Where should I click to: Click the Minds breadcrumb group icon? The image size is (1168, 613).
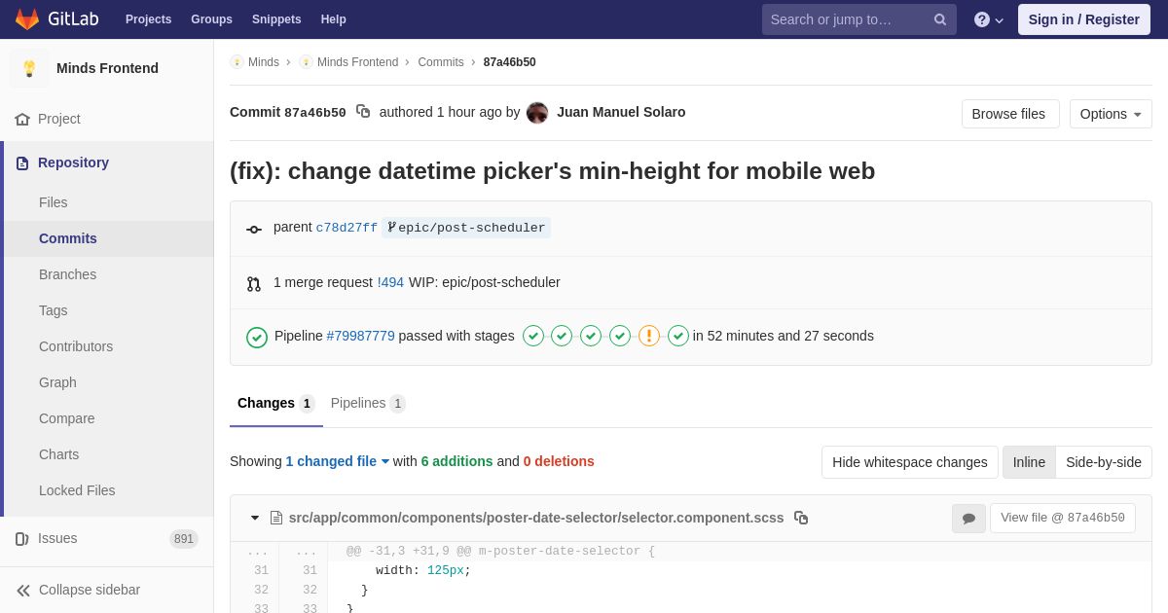click(x=237, y=62)
